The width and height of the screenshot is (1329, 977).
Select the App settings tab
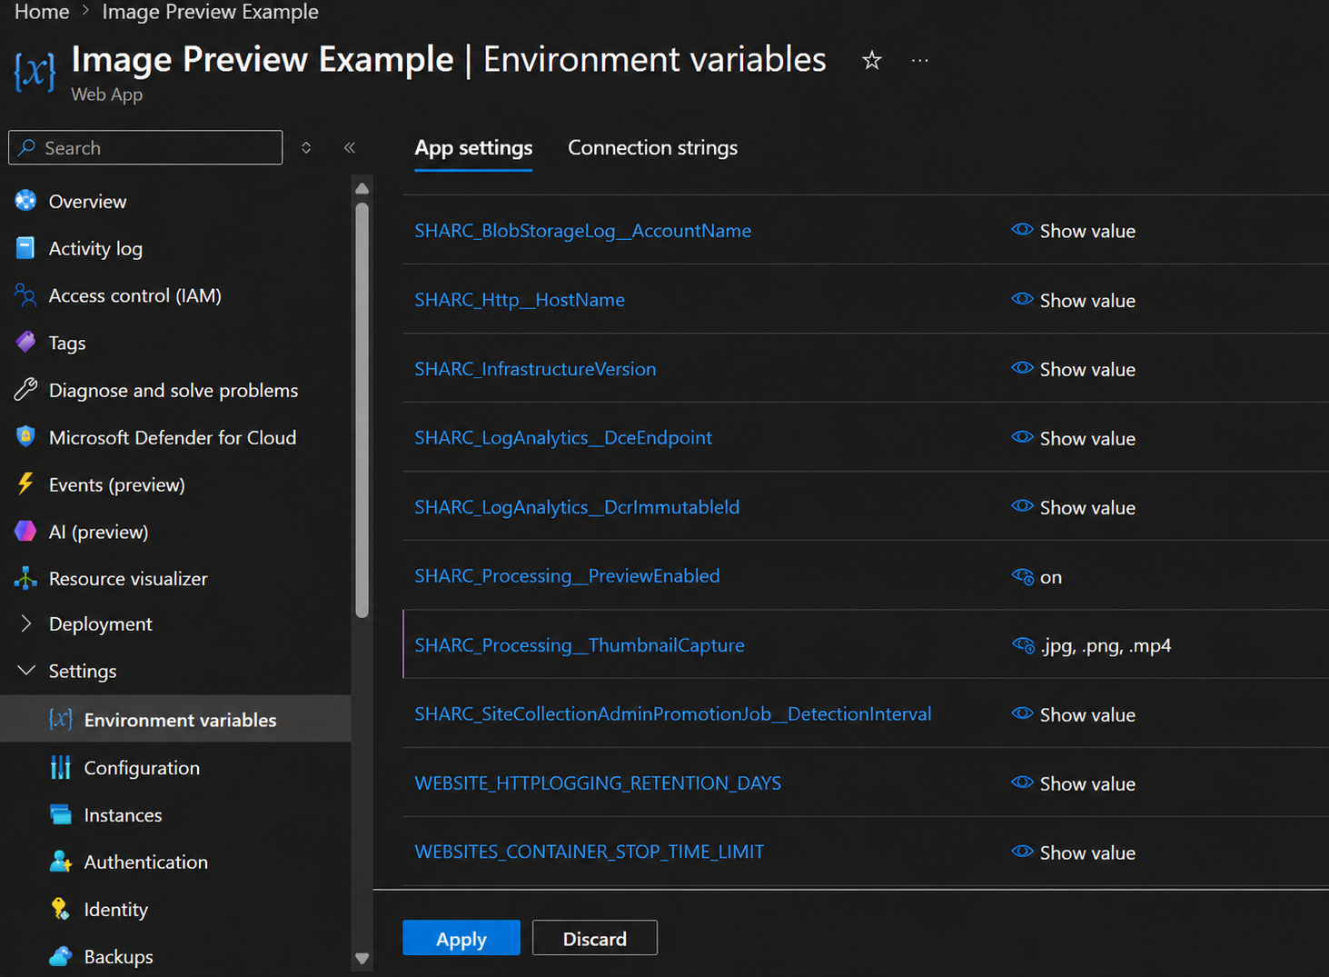pos(473,147)
